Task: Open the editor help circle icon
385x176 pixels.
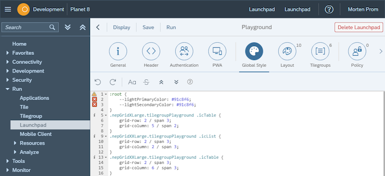Action: point(190,82)
